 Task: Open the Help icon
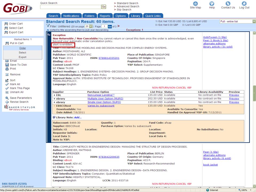212,3
